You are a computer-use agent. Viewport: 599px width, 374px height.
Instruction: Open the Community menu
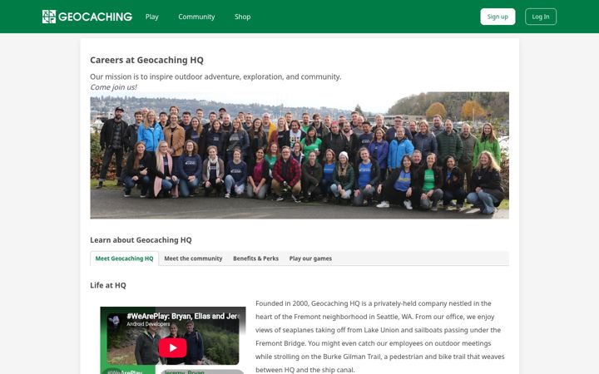tap(196, 17)
